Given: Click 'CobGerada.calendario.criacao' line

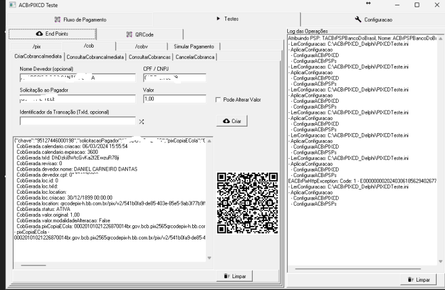Looking at the screenshot, I should pyautogui.click(x=72, y=146).
